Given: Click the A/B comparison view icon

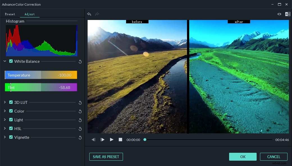Looking at the screenshot, I should [288, 14].
